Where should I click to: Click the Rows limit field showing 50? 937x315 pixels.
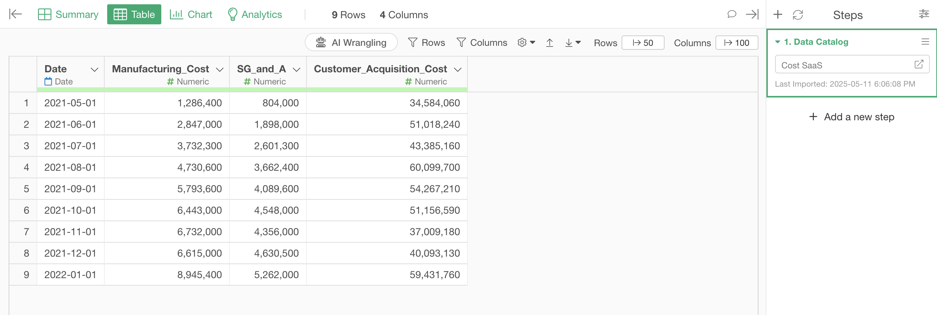pyautogui.click(x=643, y=43)
